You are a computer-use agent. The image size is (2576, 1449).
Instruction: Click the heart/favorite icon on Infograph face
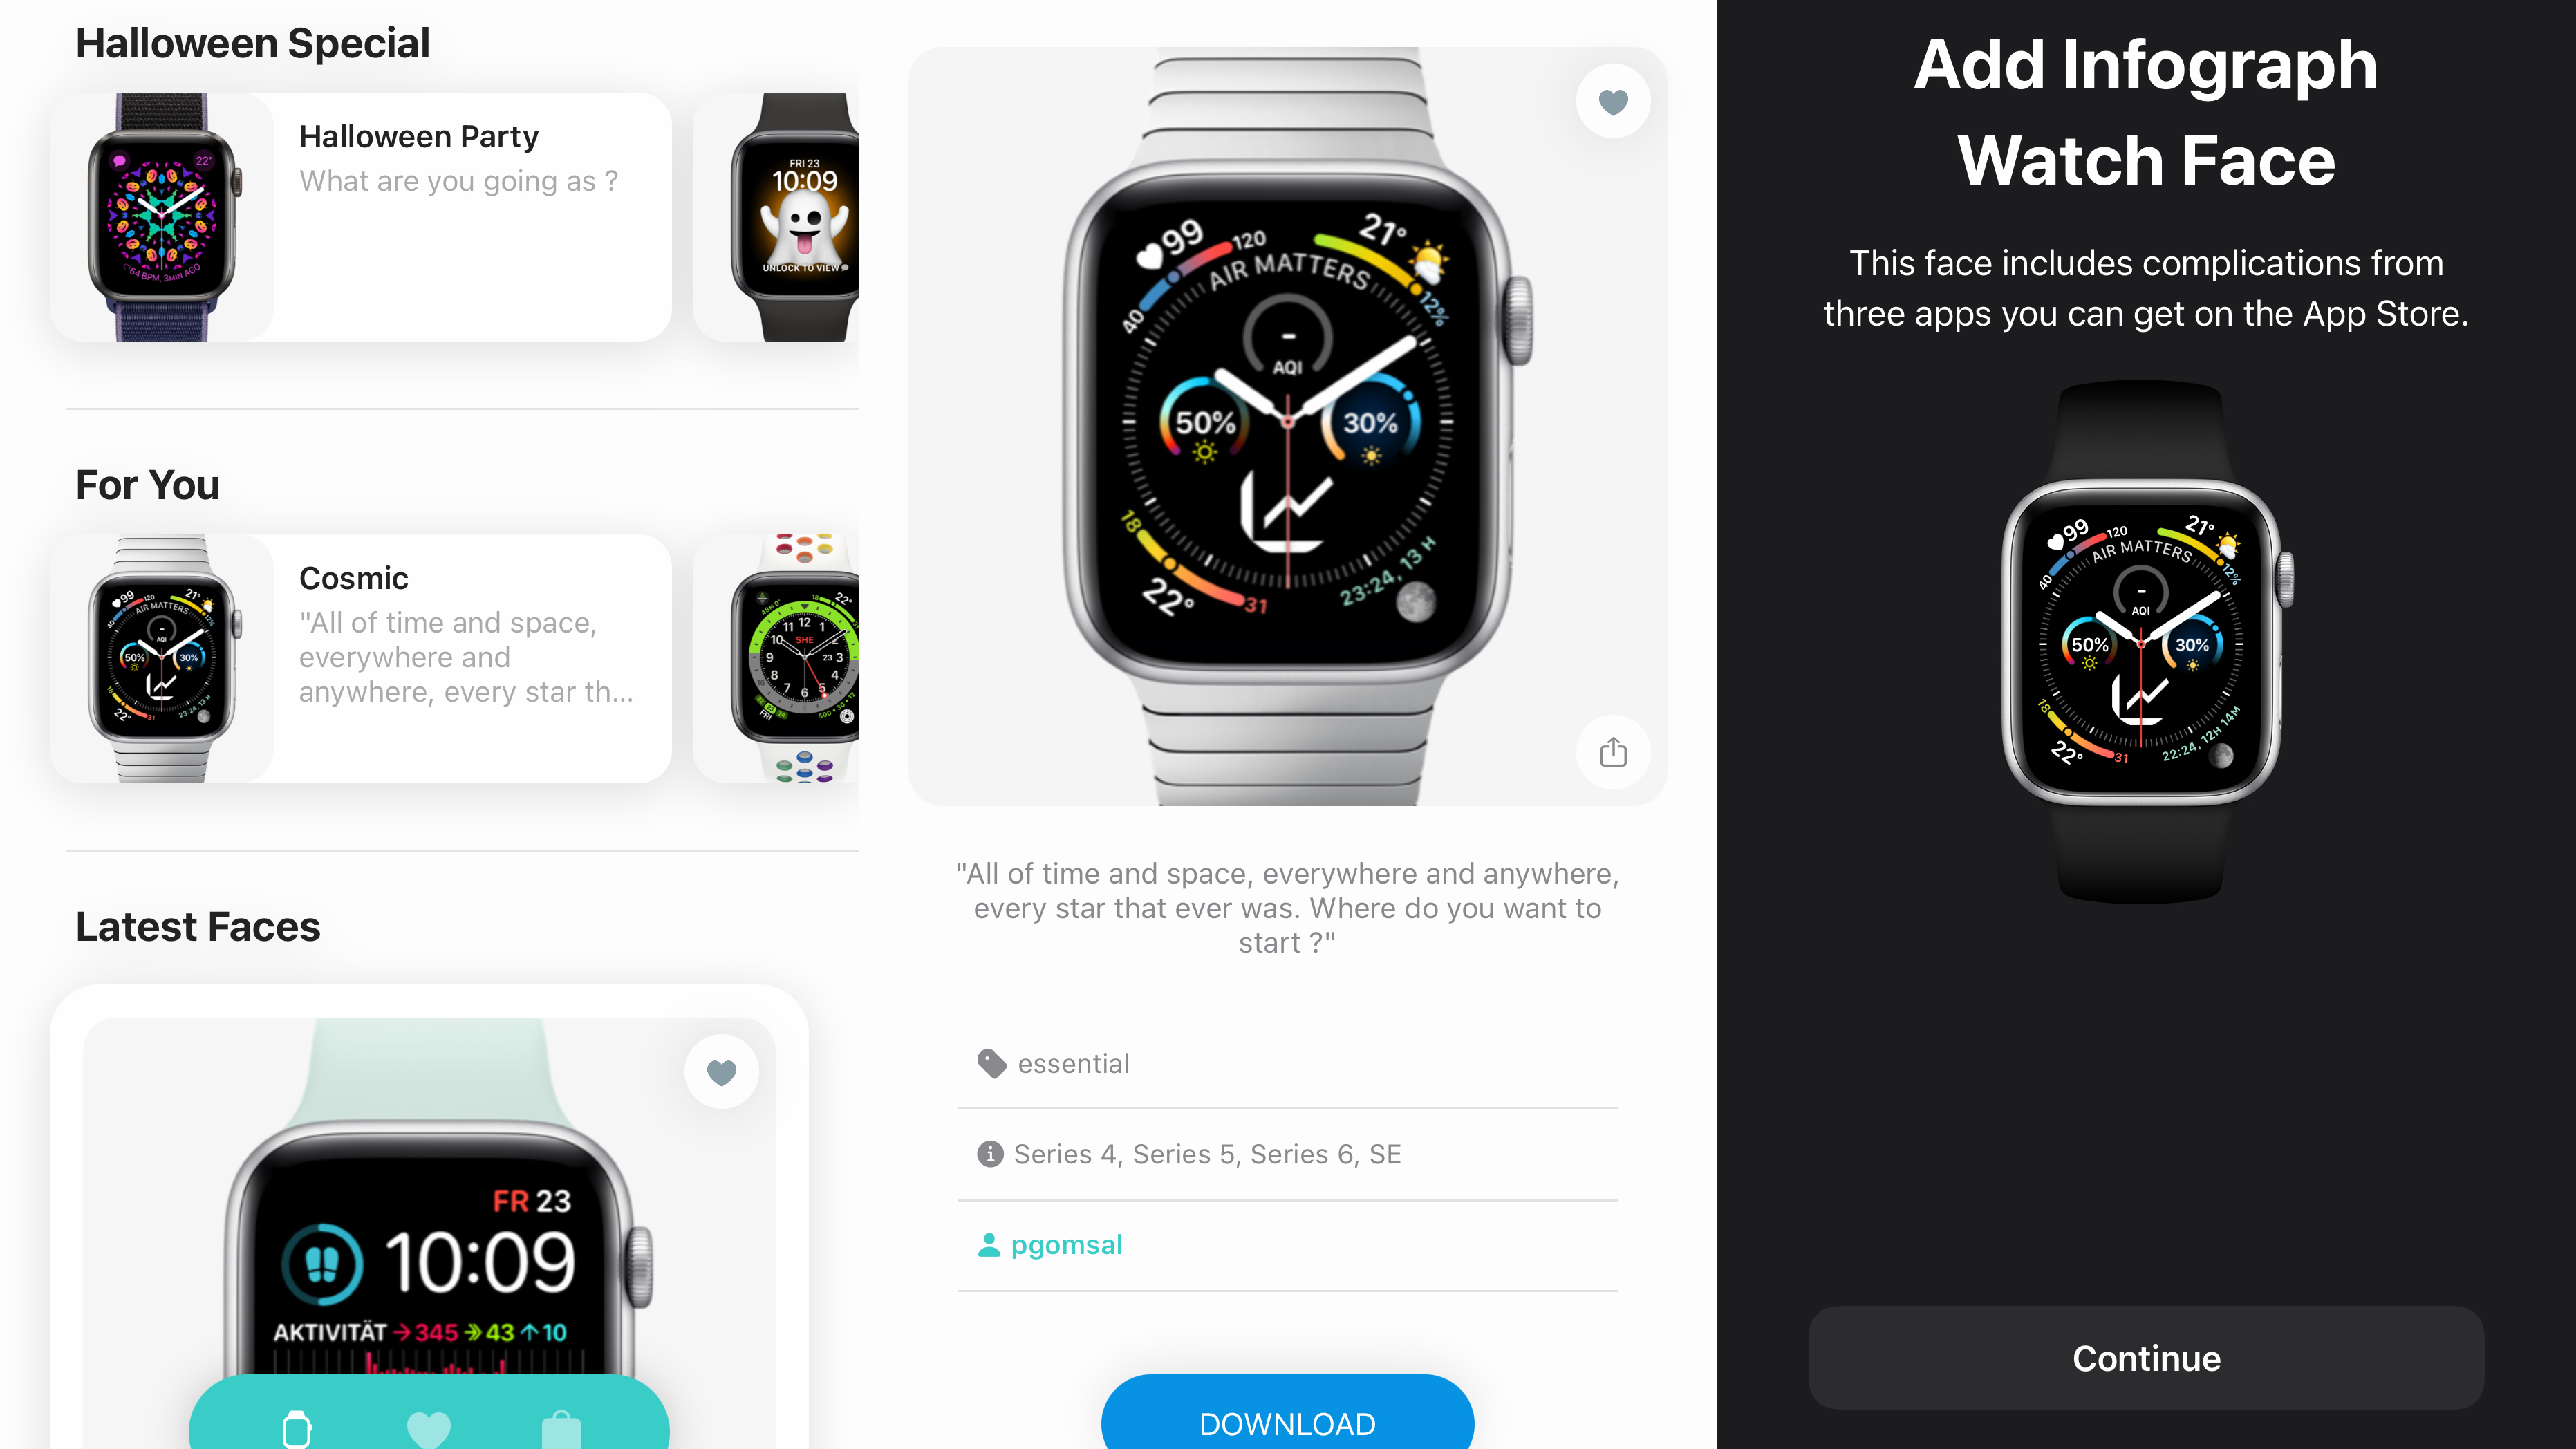click(x=1612, y=101)
